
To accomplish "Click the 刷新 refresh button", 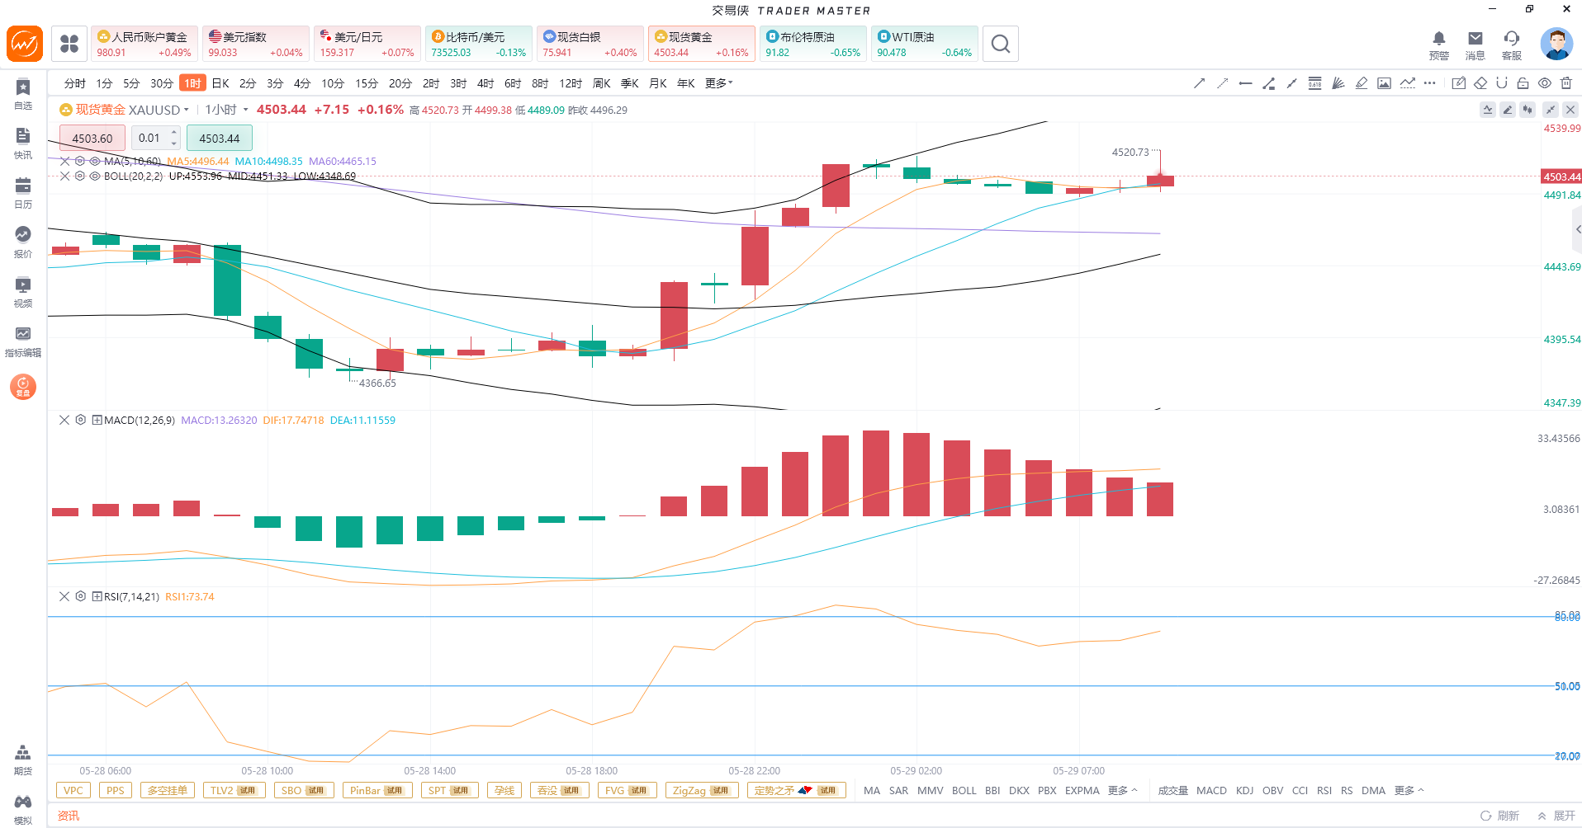I will pos(1499,816).
